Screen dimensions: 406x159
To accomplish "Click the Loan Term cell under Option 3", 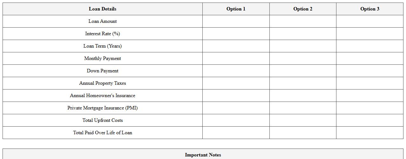I will click(x=369, y=46).
